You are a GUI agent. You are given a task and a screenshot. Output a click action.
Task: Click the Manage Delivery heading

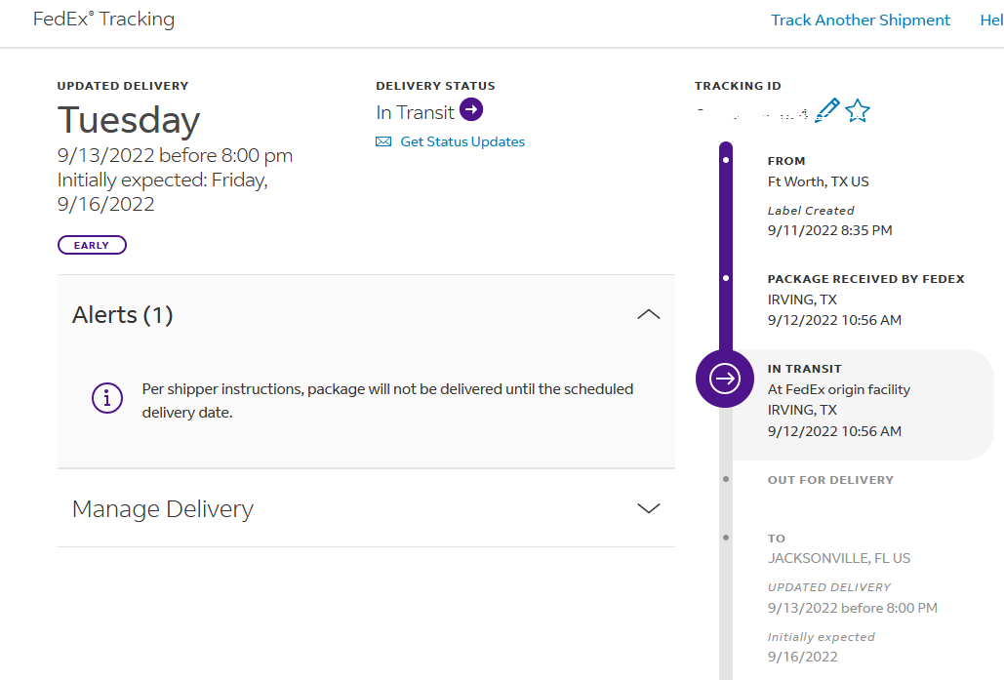pyautogui.click(x=163, y=508)
